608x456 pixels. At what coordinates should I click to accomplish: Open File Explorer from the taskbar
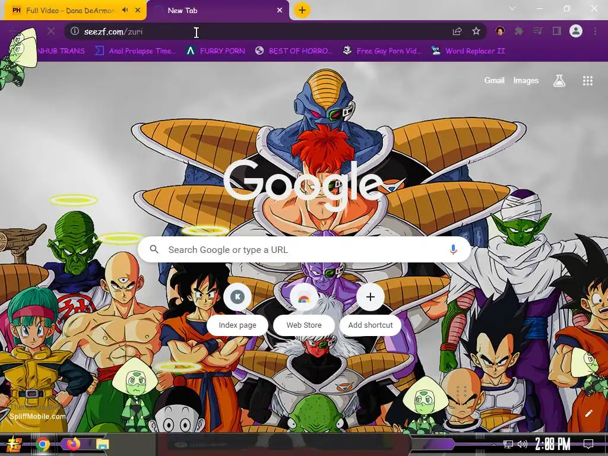pos(103,444)
